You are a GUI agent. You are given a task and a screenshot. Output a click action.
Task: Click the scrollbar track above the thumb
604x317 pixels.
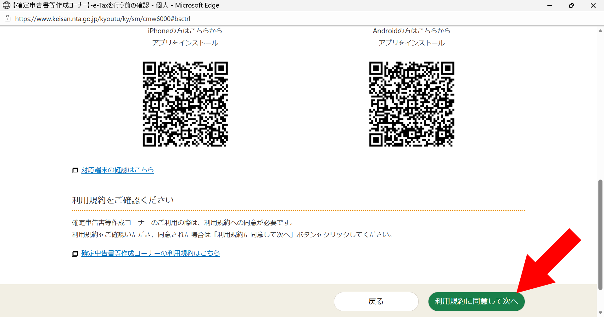coord(600,104)
